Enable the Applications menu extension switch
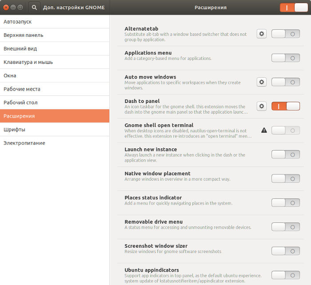Viewport: 311px width, 285px height. pyautogui.click(x=285, y=58)
